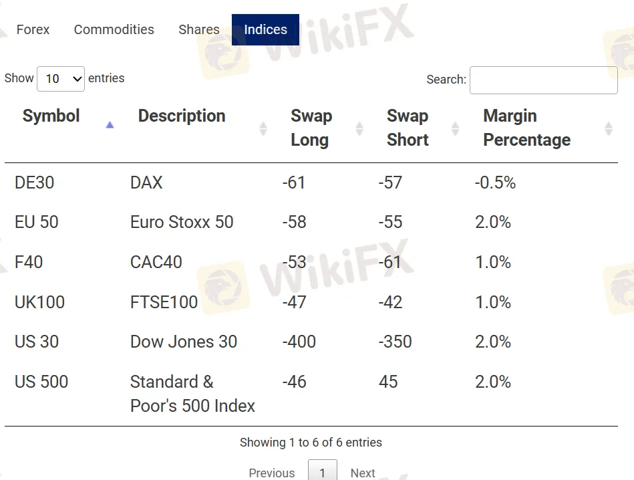The image size is (634, 480).
Task: Sort the Symbol column using its ascending arrow
Action: pyautogui.click(x=110, y=124)
